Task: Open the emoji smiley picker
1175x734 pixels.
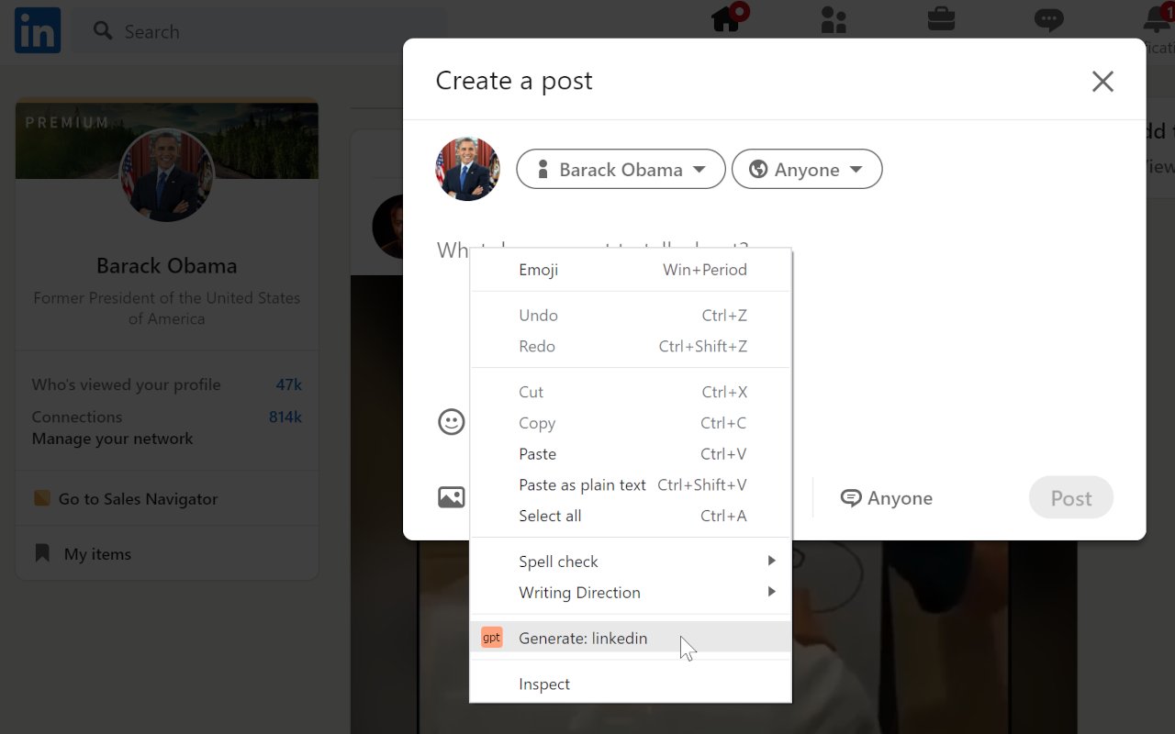Action: [x=451, y=422]
